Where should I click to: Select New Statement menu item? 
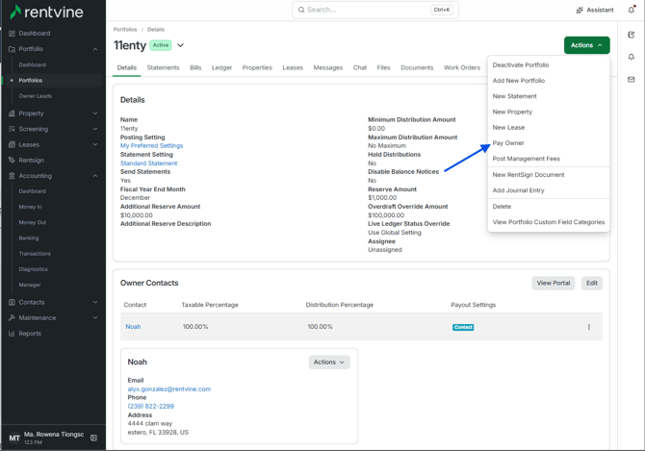coord(514,96)
